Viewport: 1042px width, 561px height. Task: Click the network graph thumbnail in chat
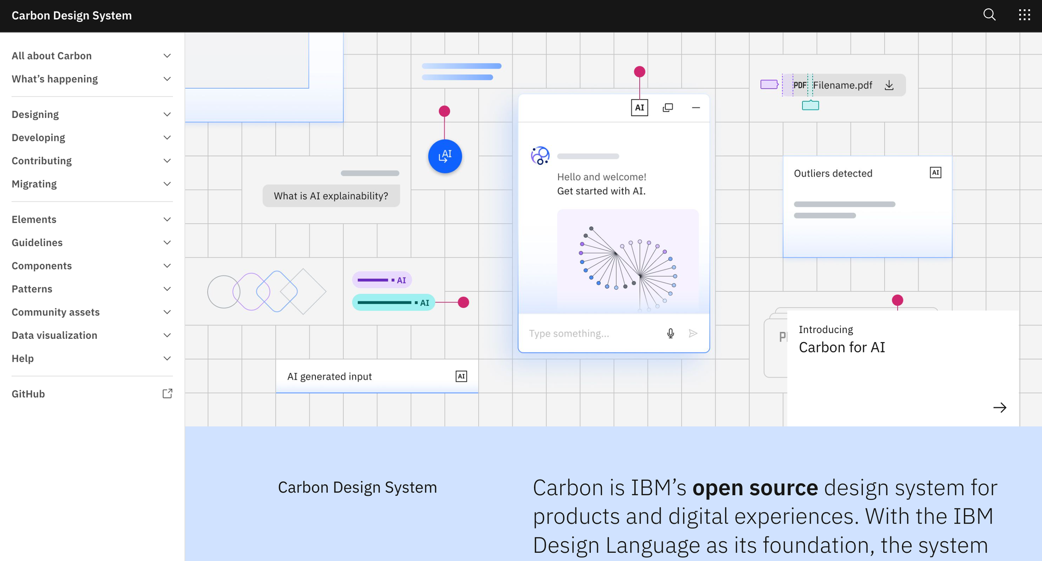(628, 261)
